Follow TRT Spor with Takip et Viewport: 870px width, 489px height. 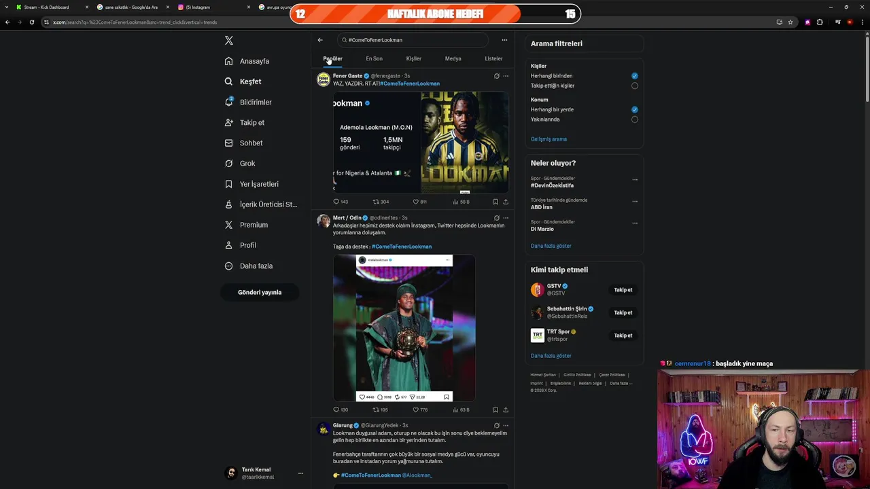click(x=623, y=336)
